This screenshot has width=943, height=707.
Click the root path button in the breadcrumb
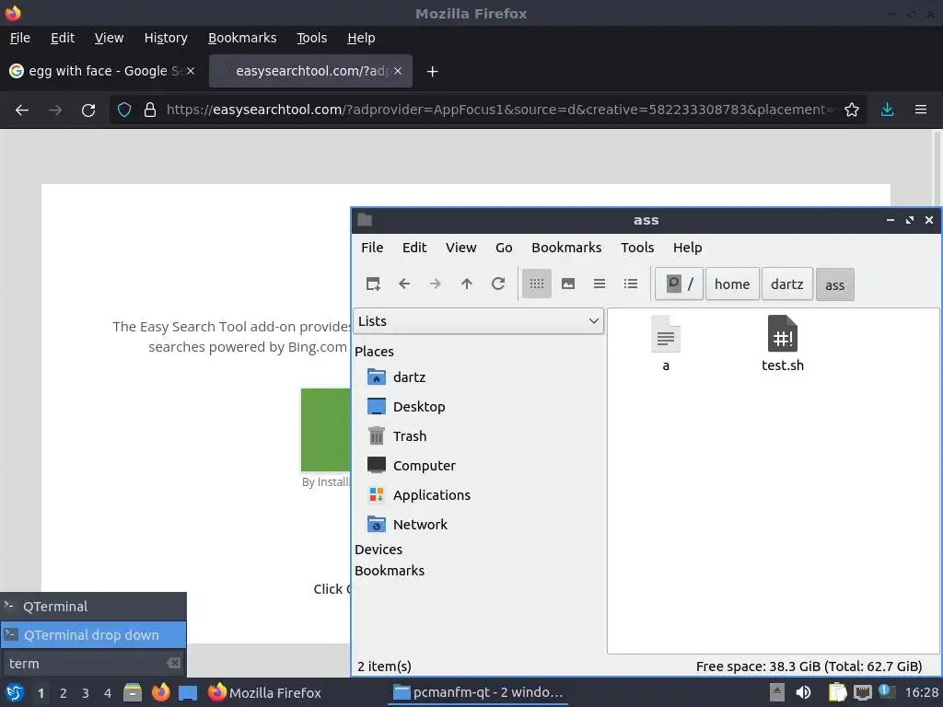coord(679,284)
